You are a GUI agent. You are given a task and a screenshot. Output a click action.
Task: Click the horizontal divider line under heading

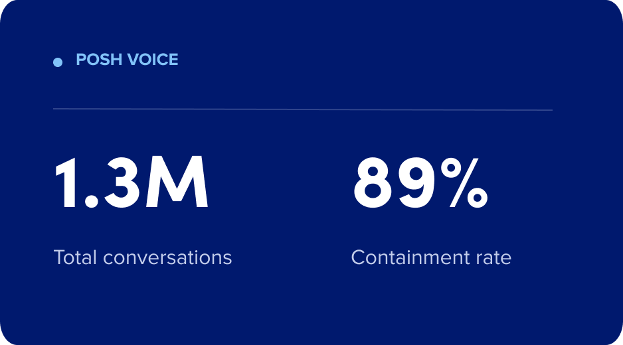click(x=303, y=109)
